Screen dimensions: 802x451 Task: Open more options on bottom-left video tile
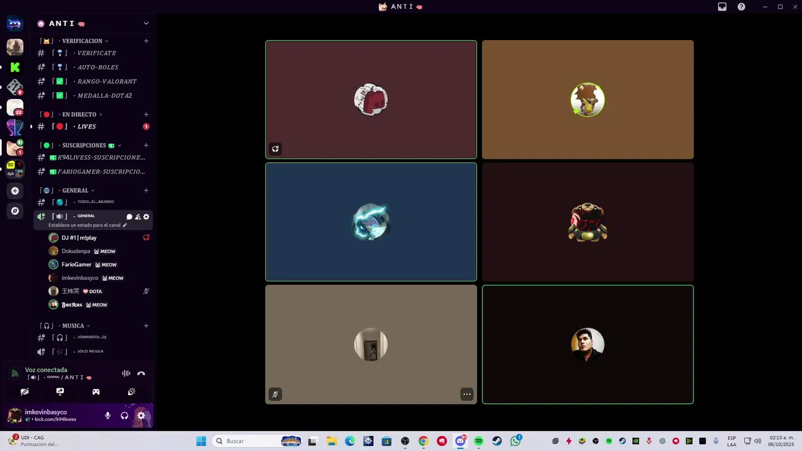467,394
